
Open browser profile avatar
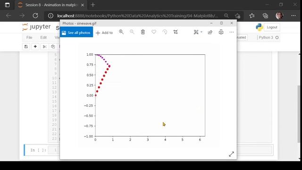point(279,16)
